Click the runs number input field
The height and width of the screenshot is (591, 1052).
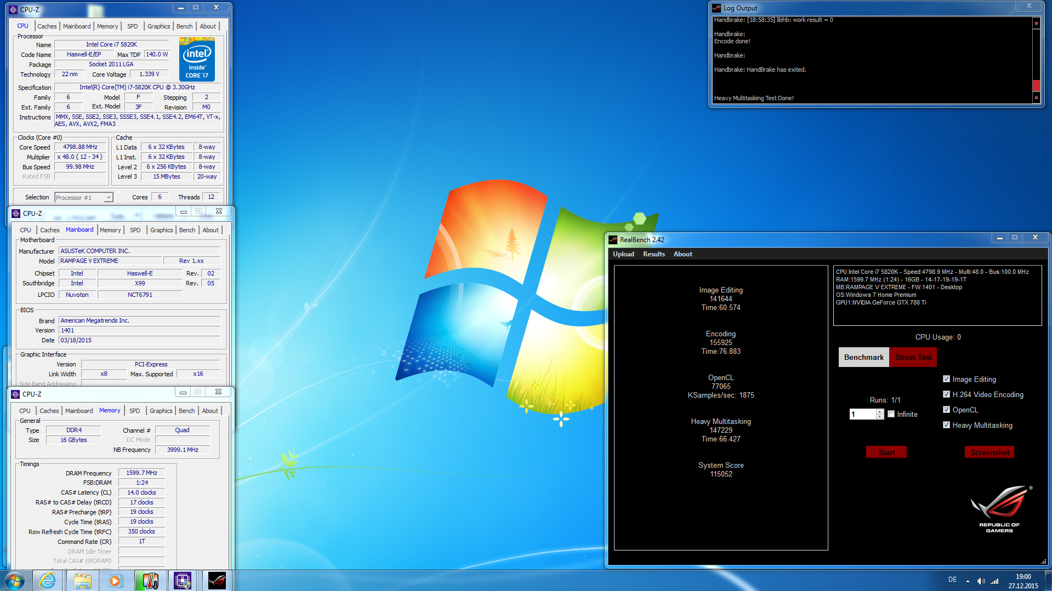click(862, 414)
